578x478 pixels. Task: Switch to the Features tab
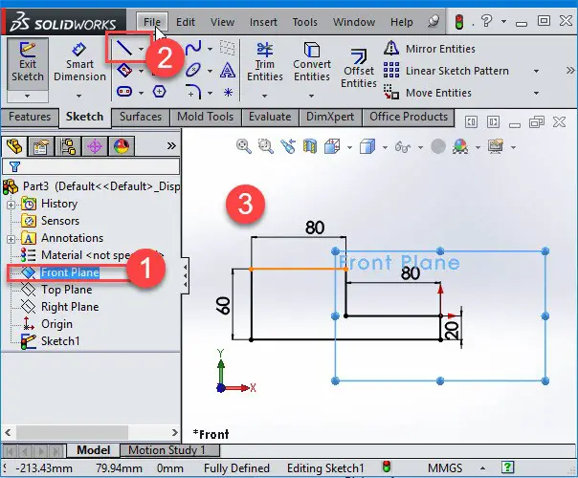click(x=30, y=117)
